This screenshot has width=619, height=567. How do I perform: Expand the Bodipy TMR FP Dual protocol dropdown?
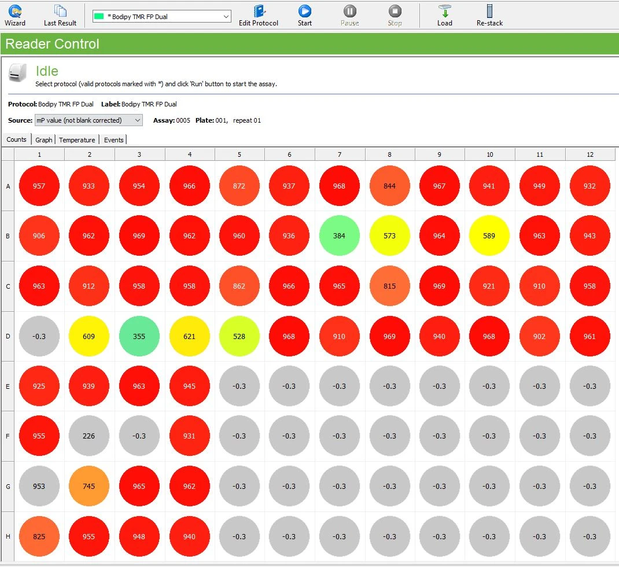pyautogui.click(x=226, y=17)
